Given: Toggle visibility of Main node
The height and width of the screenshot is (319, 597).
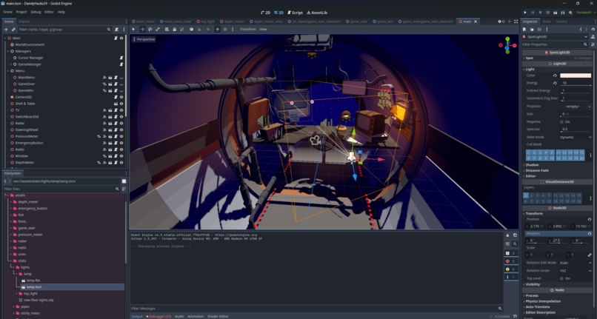Looking at the screenshot, I should click(x=121, y=38).
